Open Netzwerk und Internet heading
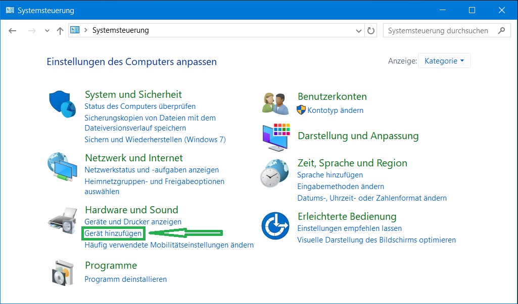Image resolution: width=518 pixels, height=304 pixels. pos(134,158)
